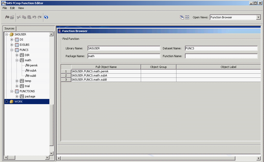
Task: Click the Function Name input field
Action: point(221,56)
